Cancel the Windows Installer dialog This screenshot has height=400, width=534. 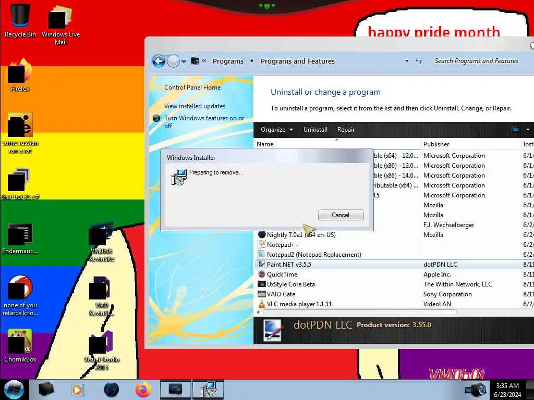coord(341,215)
